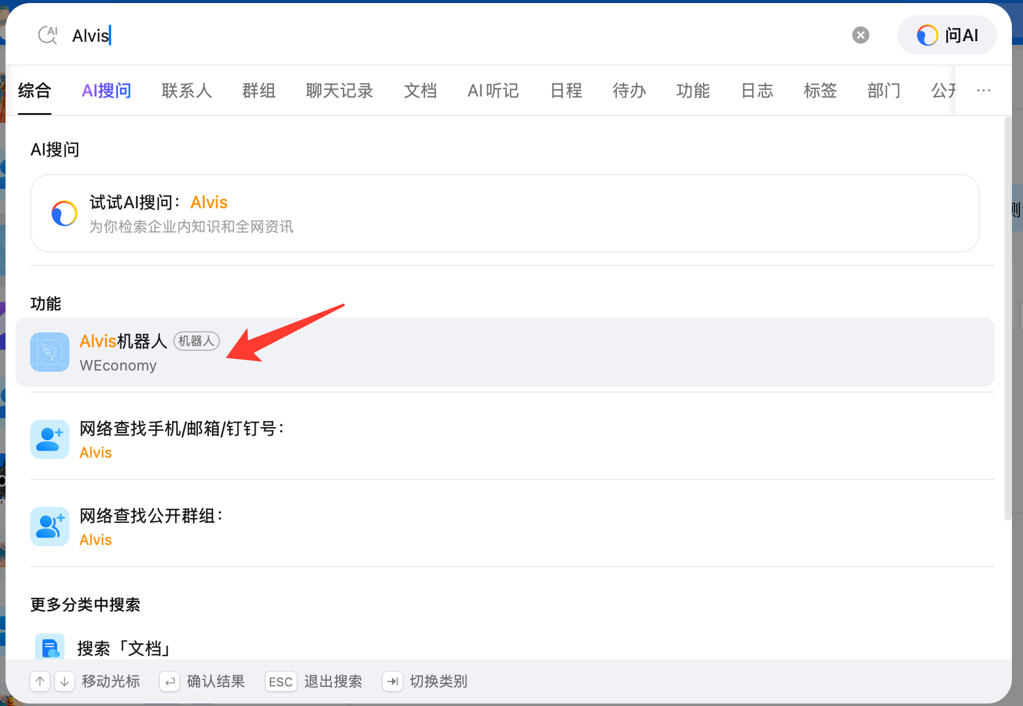Click the tab key hint icon
The width and height of the screenshot is (1023, 706).
pyautogui.click(x=393, y=681)
